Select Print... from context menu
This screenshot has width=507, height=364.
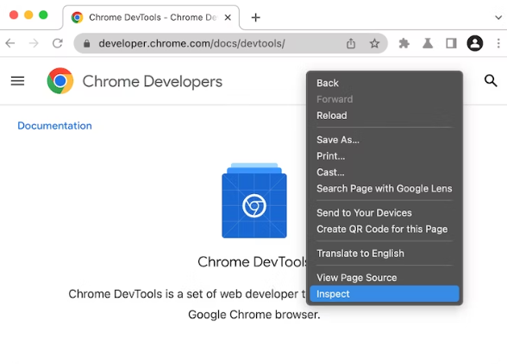coord(385,156)
